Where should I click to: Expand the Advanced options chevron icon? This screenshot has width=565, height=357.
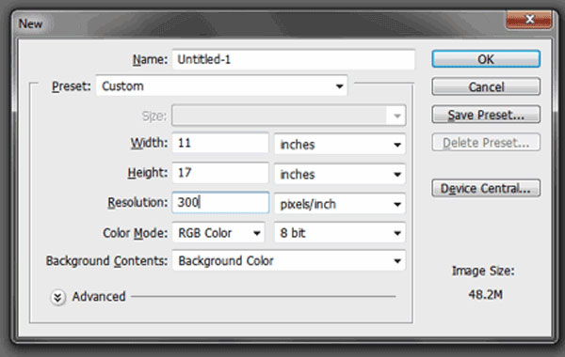57,297
